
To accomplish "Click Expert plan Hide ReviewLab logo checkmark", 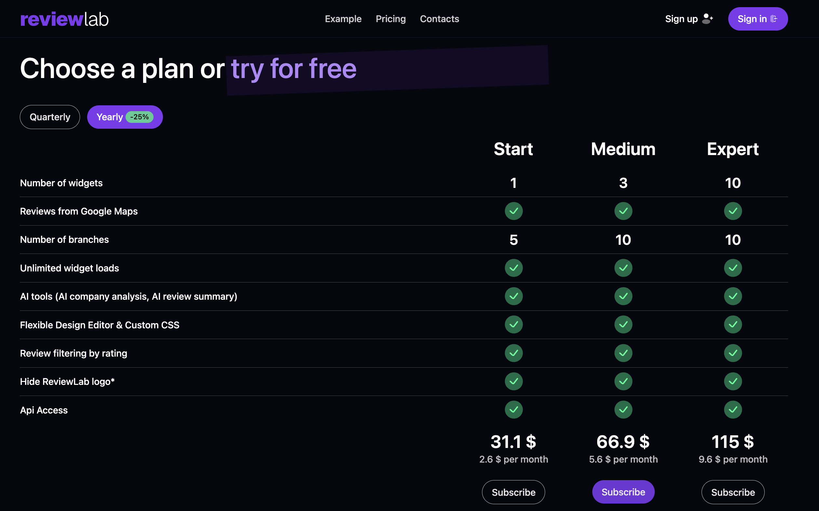I will coord(732,381).
